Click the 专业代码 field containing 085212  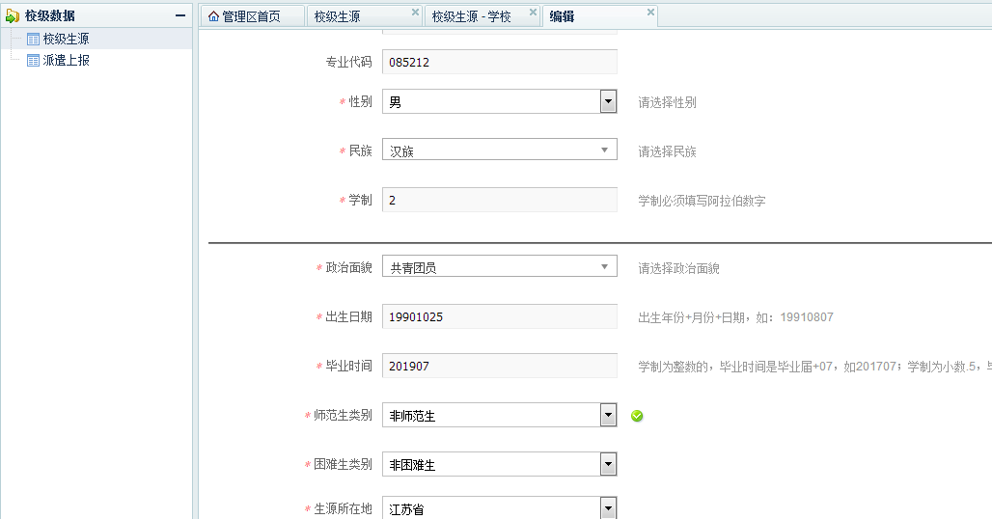tap(500, 62)
